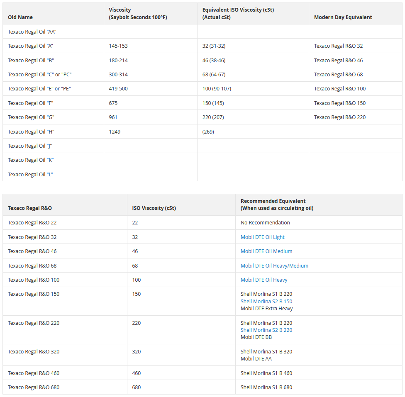The height and width of the screenshot is (397, 405).
Task: Open the Shell Morlina S2 B 220 link
Action: tap(266, 330)
